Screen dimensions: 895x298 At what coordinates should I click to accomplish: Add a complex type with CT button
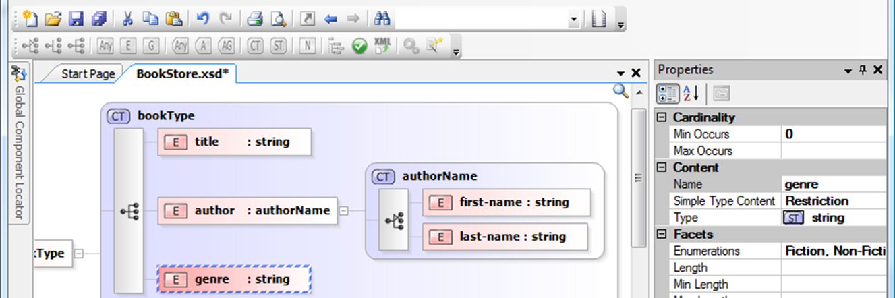[255, 46]
